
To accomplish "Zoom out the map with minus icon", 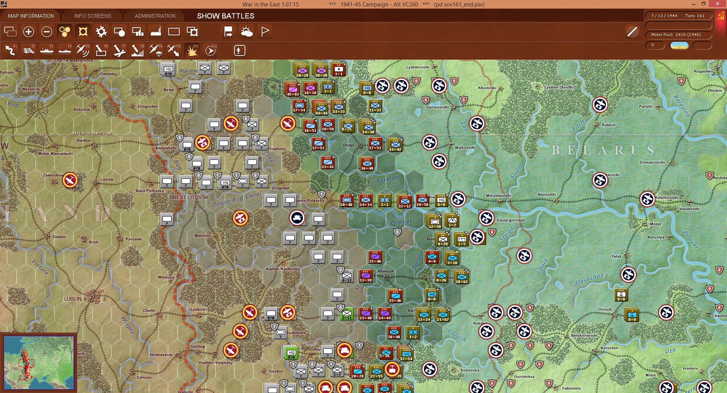I will tap(47, 32).
